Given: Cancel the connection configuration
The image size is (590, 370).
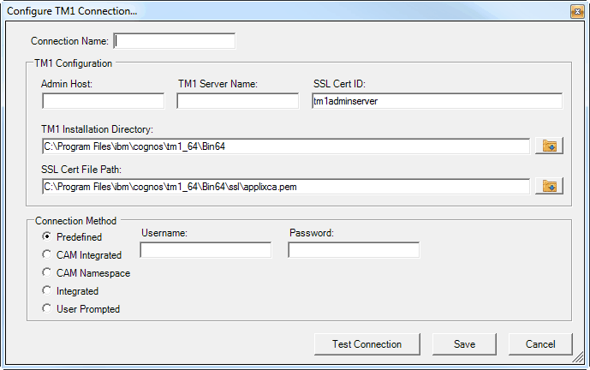Looking at the screenshot, I should (x=540, y=344).
